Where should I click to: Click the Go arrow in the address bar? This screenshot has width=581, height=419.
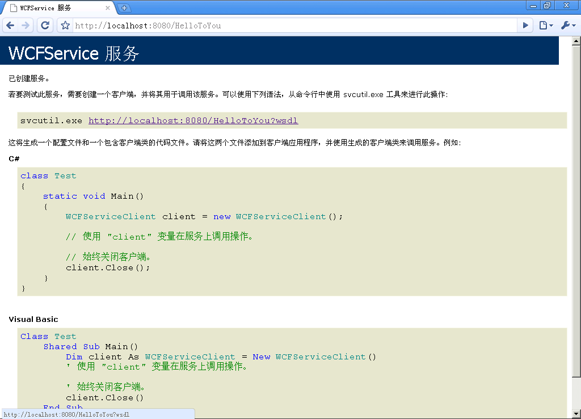525,26
